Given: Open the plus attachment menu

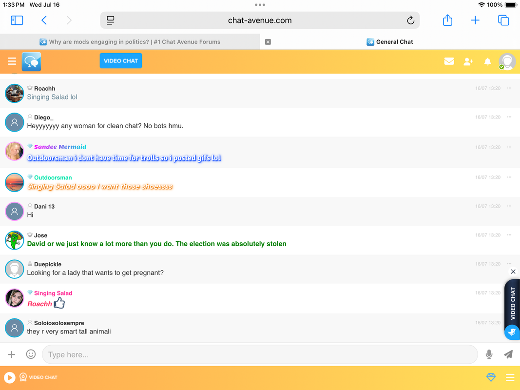Looking at the screenshot, I should coord(12,354).
